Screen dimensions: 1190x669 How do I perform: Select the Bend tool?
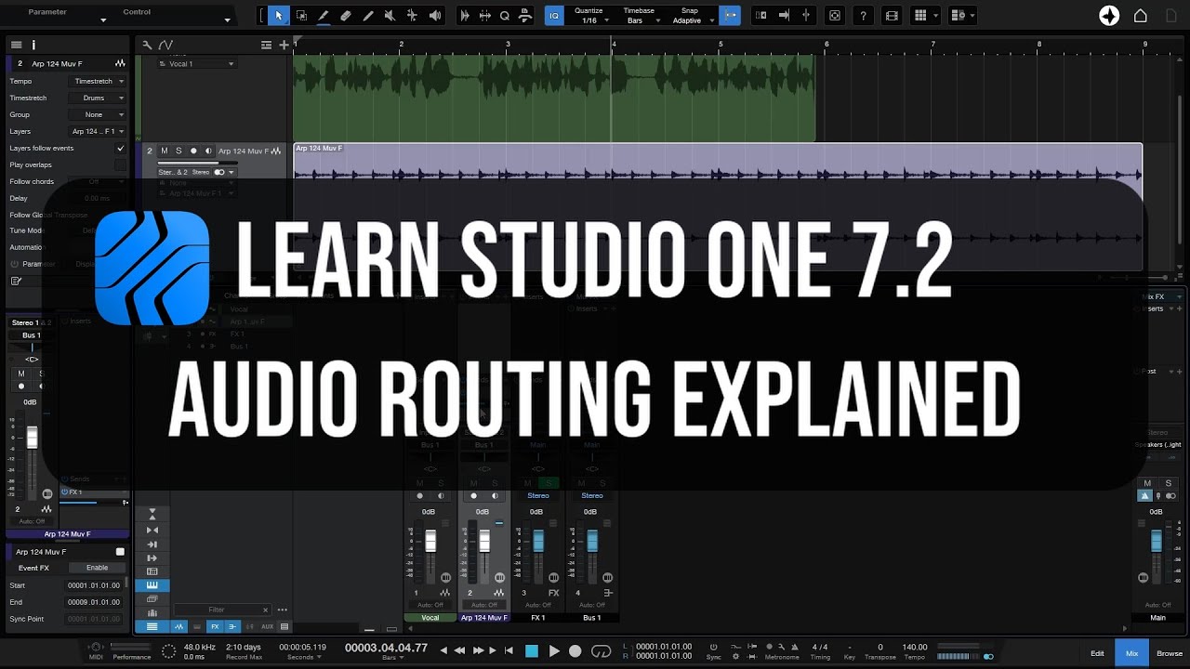pyautogui.click(x=413, y=16)
